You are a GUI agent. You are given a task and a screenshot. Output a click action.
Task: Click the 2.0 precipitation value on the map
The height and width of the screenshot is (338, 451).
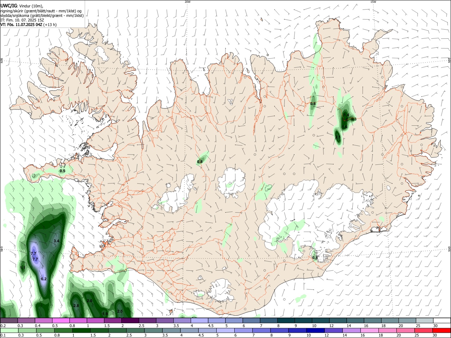89,301
